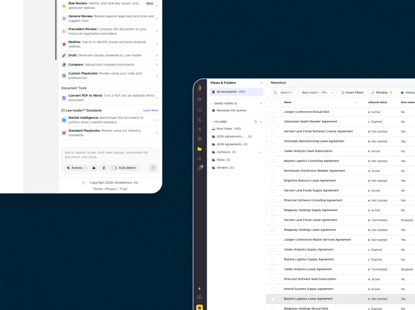415x310 pixels.
Task: Open notifications bell with +9 badge
Action: point(200,168)
